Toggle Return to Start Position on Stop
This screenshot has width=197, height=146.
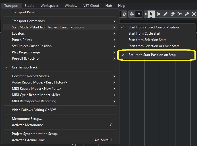[157, 55]
